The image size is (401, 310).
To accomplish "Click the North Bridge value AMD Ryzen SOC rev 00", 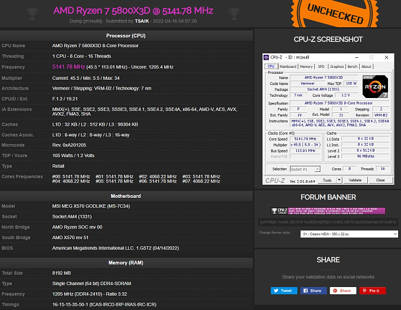I will pyautogui.click(x=77, y=227).
